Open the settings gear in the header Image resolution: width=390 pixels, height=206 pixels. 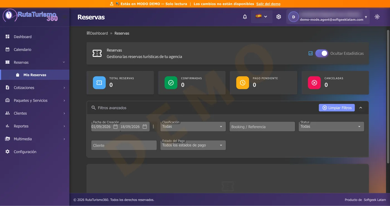point(279,17)
